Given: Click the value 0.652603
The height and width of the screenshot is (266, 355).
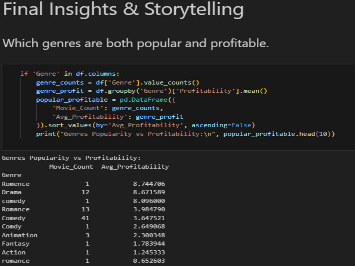Looking at the screenshot, I should click(149, 261).
